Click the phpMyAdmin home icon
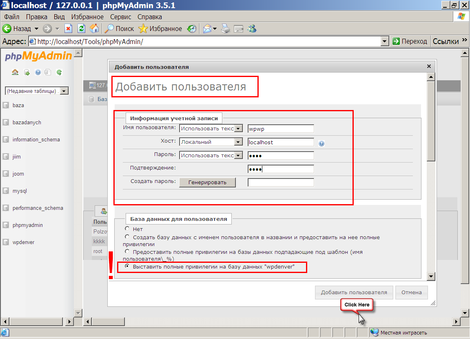The width and height of the screenshot is (470, 339). coord(15,72)
